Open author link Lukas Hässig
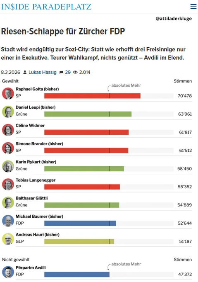Viewport: 198px width, 282px height. tap(43, 72)
